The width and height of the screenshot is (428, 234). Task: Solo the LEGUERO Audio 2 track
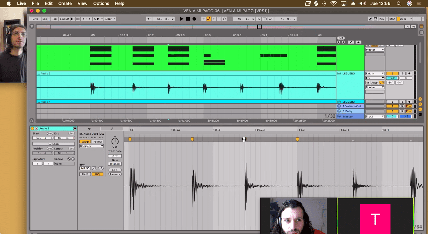pyautogui.click(x=402, y=73)
